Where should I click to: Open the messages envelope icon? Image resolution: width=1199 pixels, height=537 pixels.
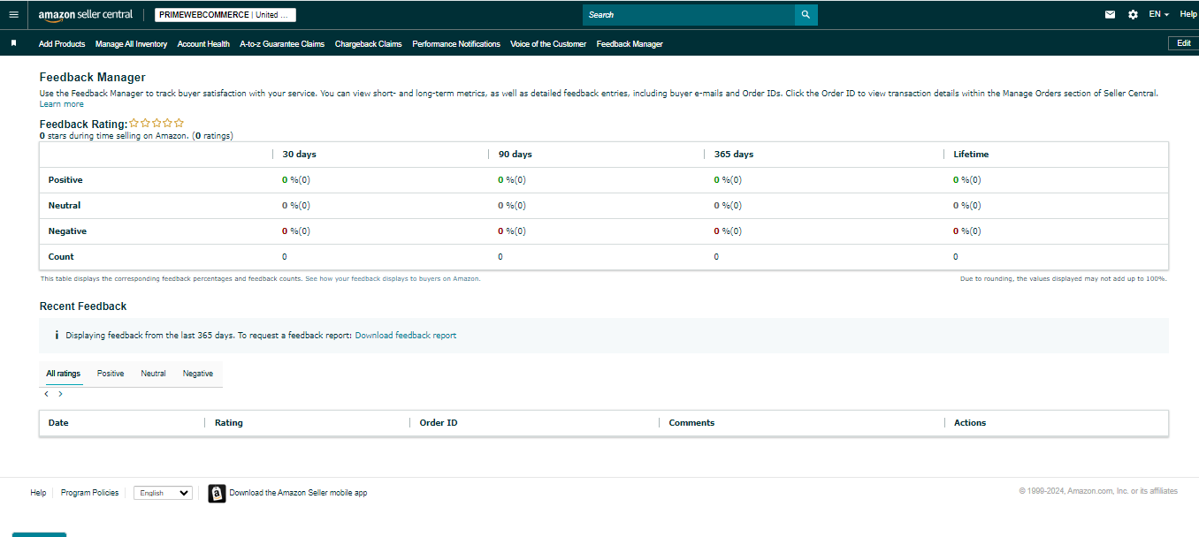[x=1111, y=15]
